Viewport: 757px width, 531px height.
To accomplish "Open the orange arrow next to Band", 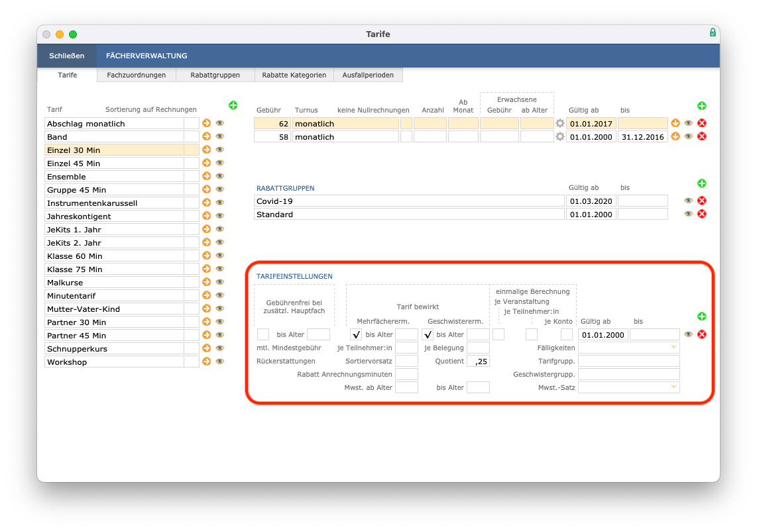I will coord(207,136).
